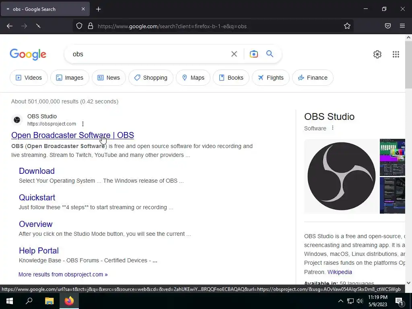Click the OBS Studio panel heading

(329, 116)
